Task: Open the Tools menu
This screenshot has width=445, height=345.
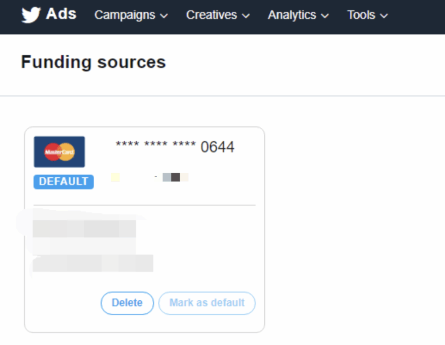Action: (361, 15)
